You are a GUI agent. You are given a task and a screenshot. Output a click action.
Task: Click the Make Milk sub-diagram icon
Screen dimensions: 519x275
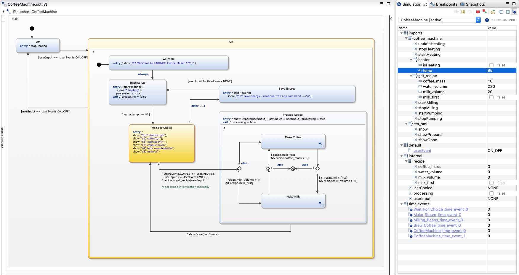click(321, 204)
